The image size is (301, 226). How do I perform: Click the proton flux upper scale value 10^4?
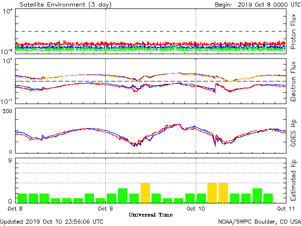(8, 11)
